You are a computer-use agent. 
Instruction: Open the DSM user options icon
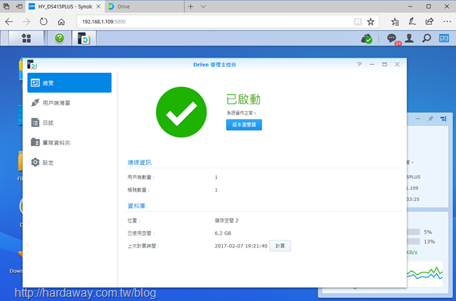409,38
